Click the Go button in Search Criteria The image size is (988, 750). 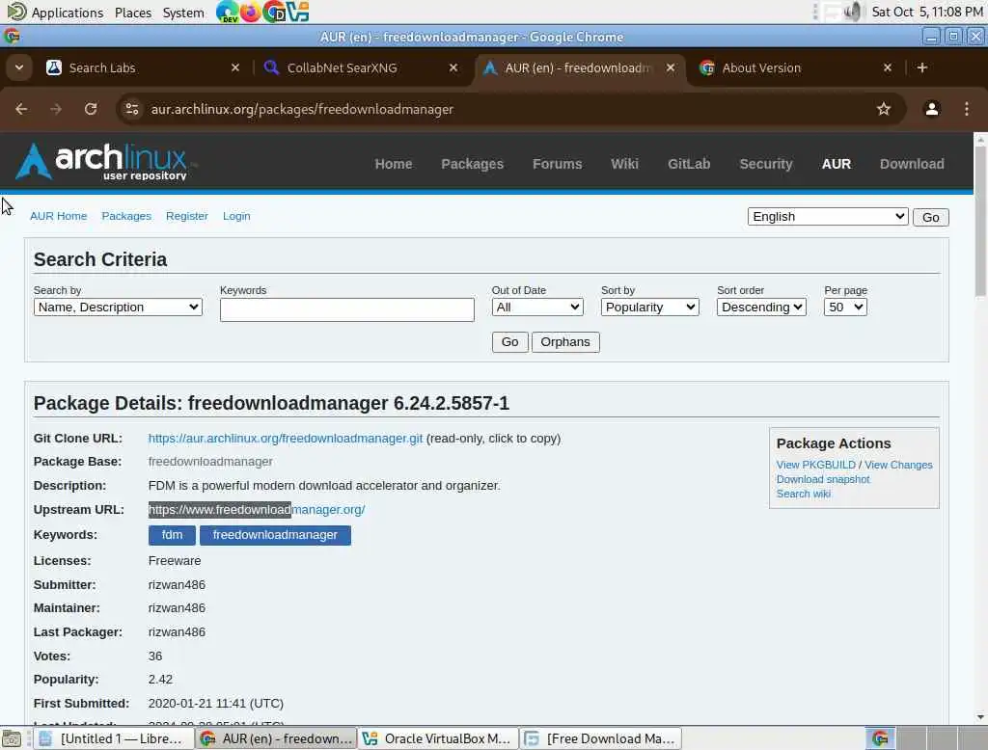click(x=509, y=342)
